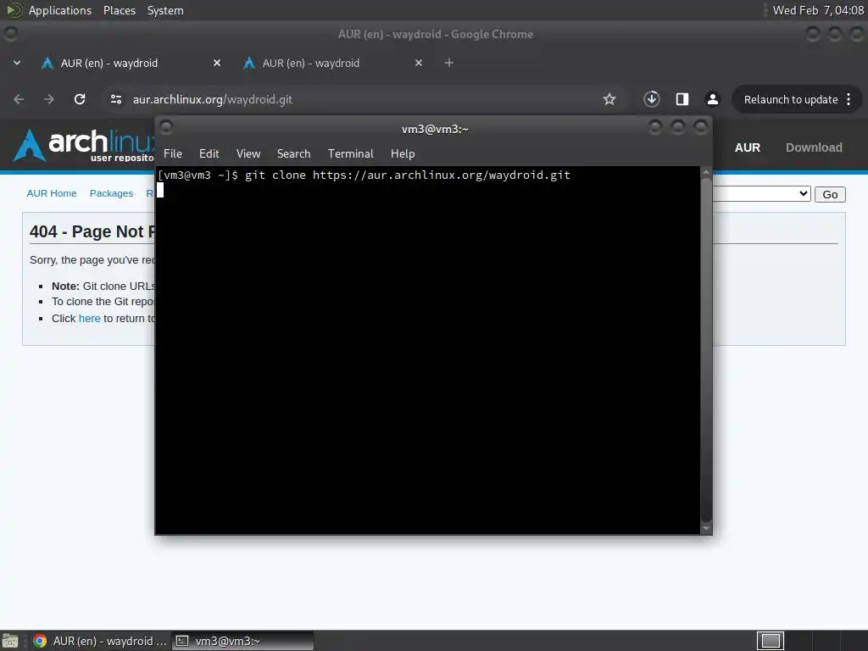Click the workspace switcher in bottom panel

770,641
